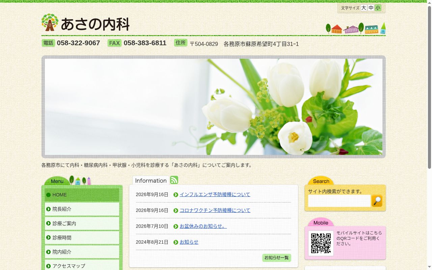Open the インフルエンザ予防接種について link
The height and width of the screenshot is (270, 432).
tap(215, 194)
